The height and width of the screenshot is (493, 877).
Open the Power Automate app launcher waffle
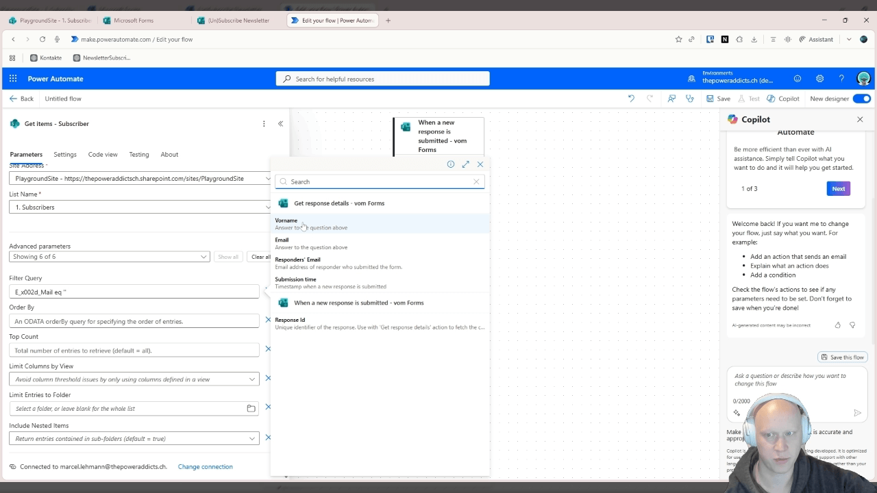click(x=13, y=79)
